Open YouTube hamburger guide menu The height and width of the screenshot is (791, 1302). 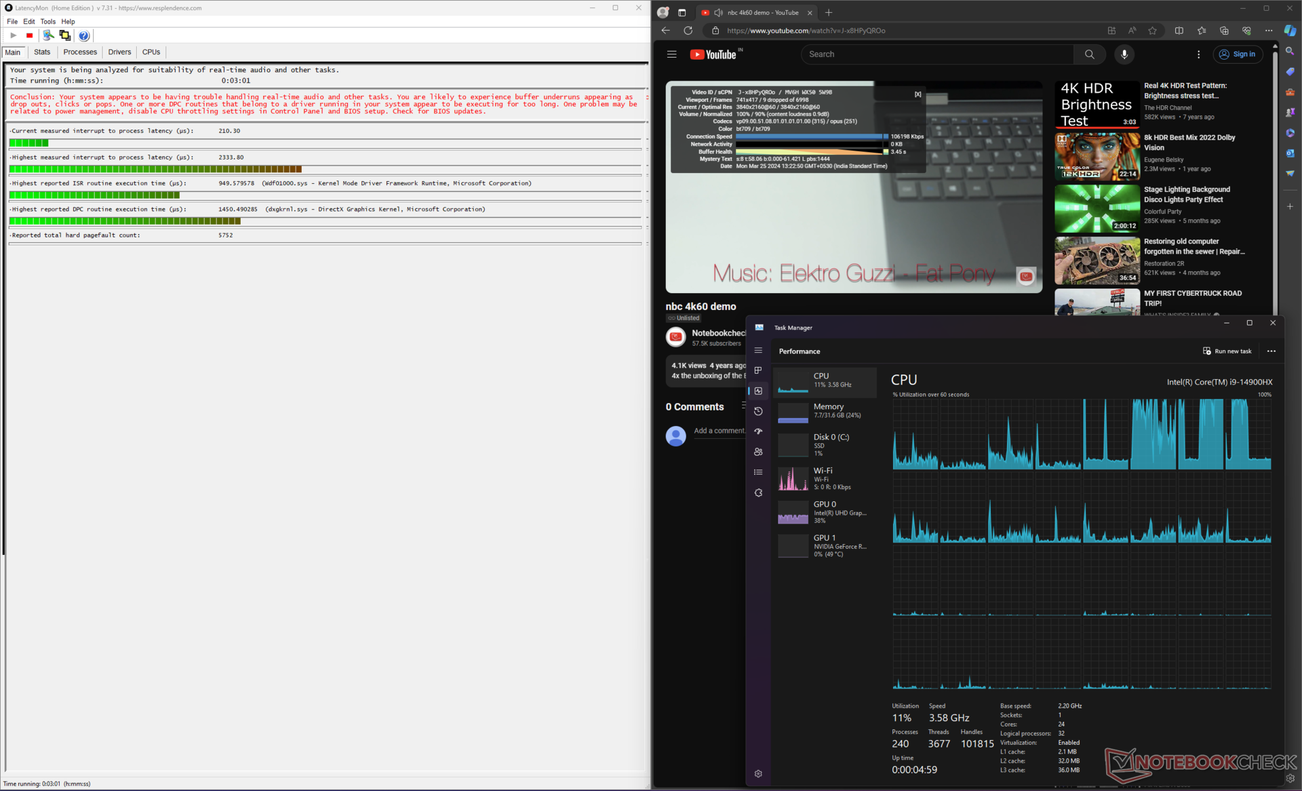pos(671,54)
